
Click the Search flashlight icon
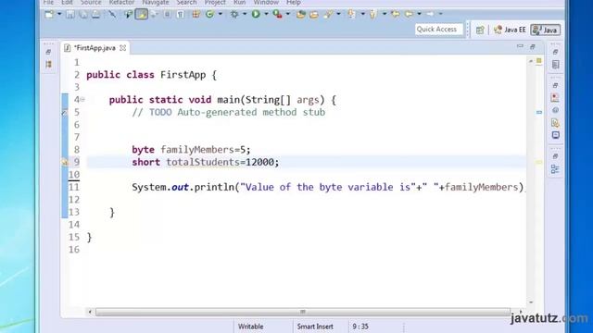(328, 15)
